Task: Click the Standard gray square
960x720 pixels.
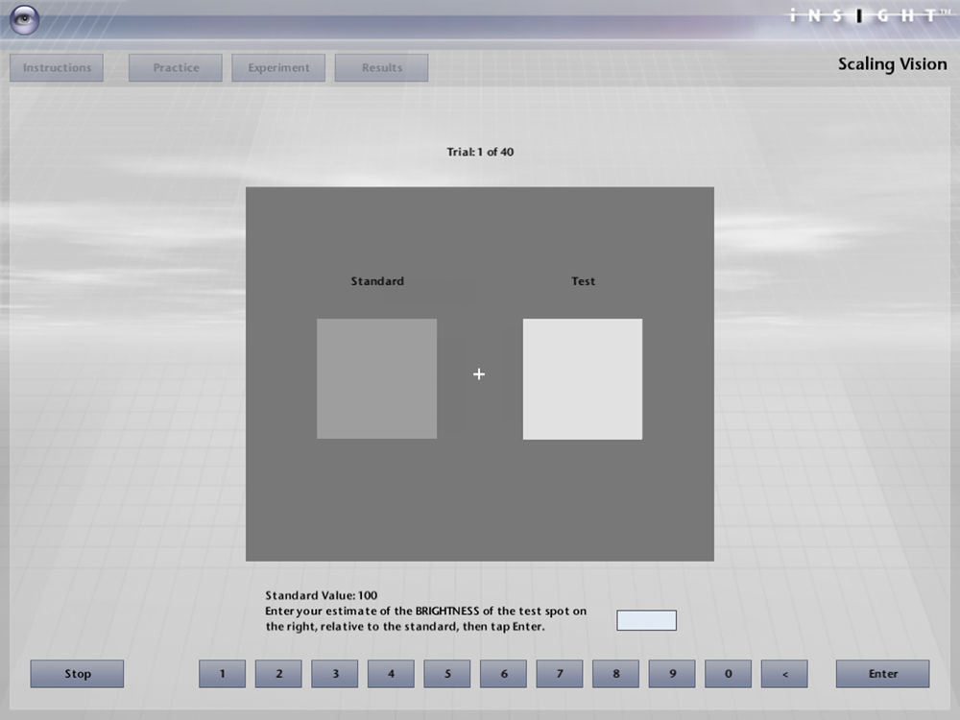Action: coord(376,378)
